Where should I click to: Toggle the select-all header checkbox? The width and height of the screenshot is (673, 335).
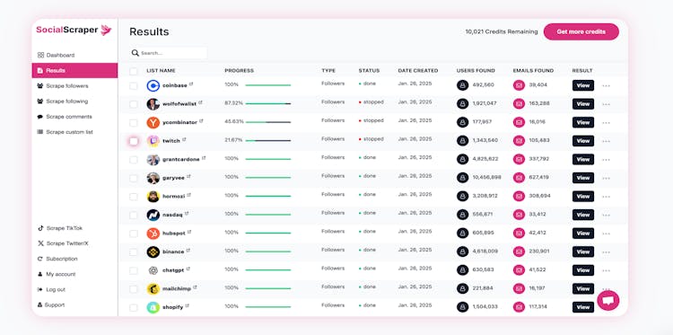[x=134, y=71]
